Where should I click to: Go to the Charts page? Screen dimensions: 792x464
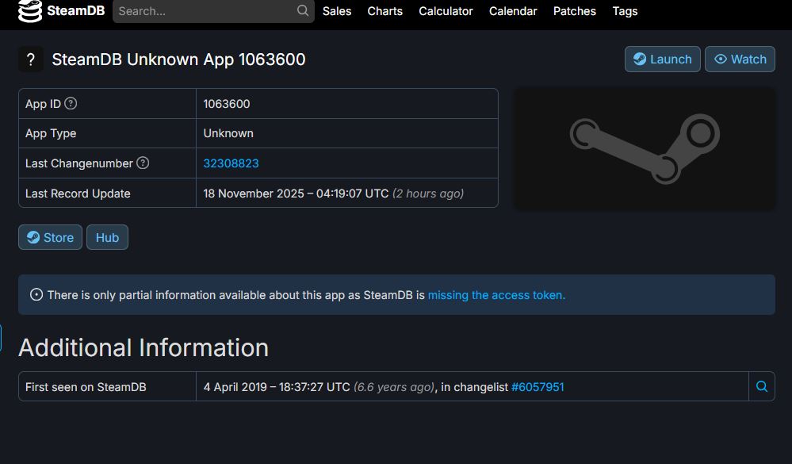coord(385,11)
